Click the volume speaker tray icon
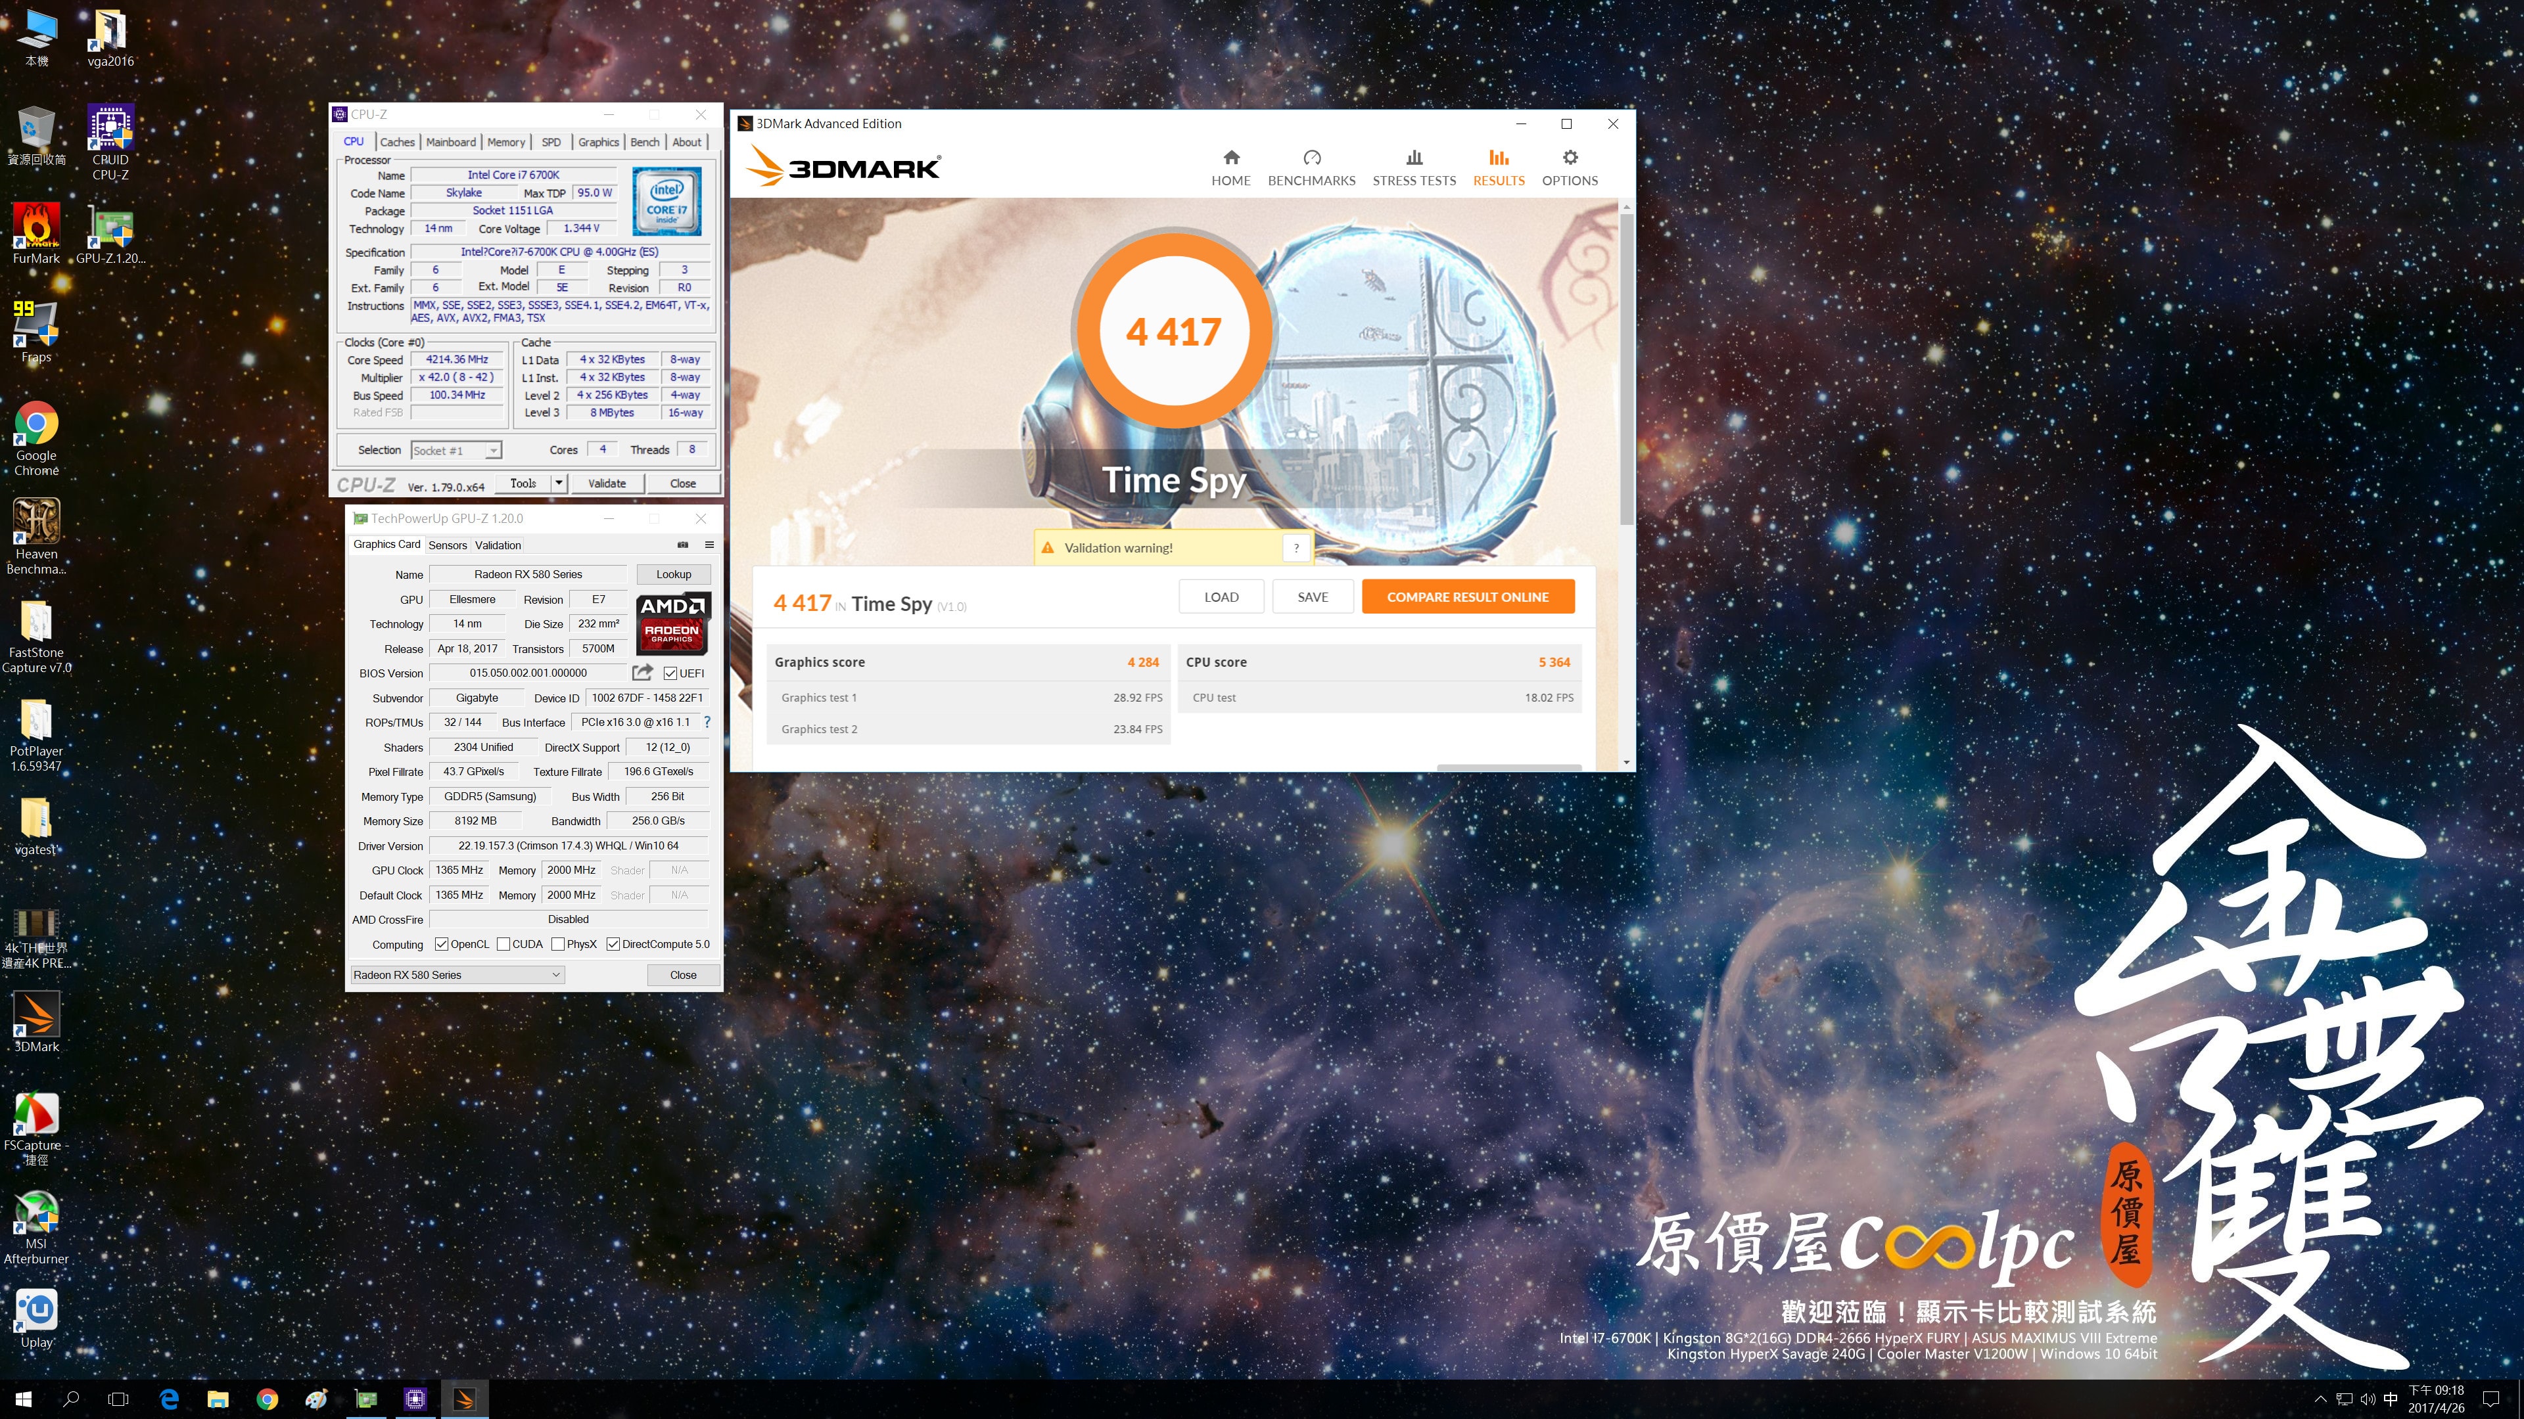Screen dimensions: 2524x1419 (2367, 1399)
